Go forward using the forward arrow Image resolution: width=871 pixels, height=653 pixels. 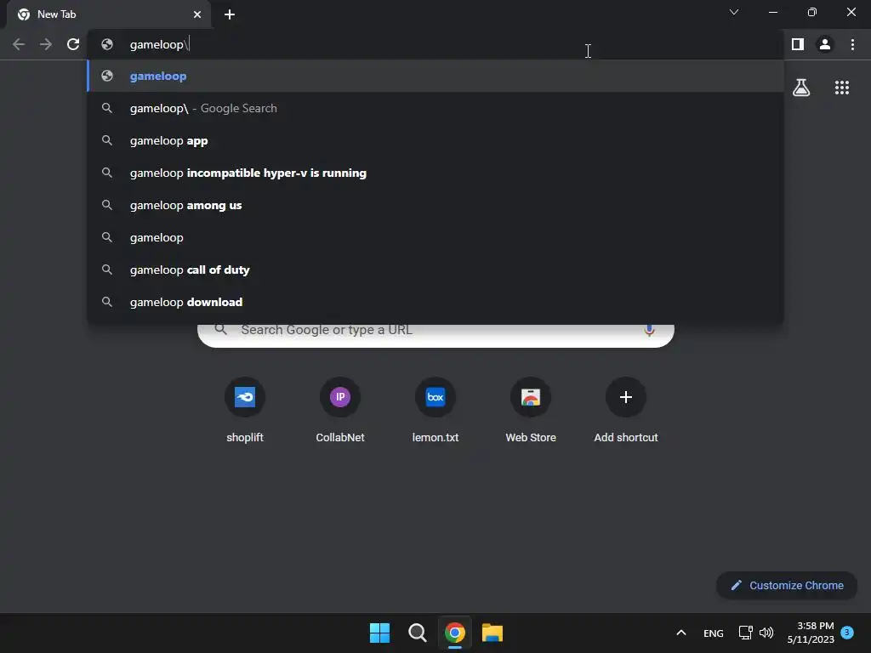pyautogui.click(x=46, y=44)
